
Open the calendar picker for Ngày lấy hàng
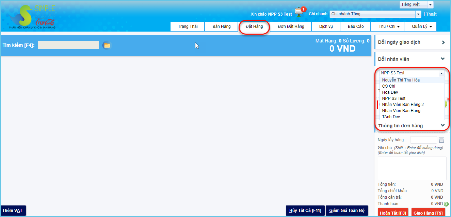pos(441,140)
